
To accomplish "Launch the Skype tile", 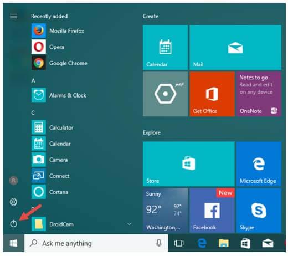I will 259,211.
